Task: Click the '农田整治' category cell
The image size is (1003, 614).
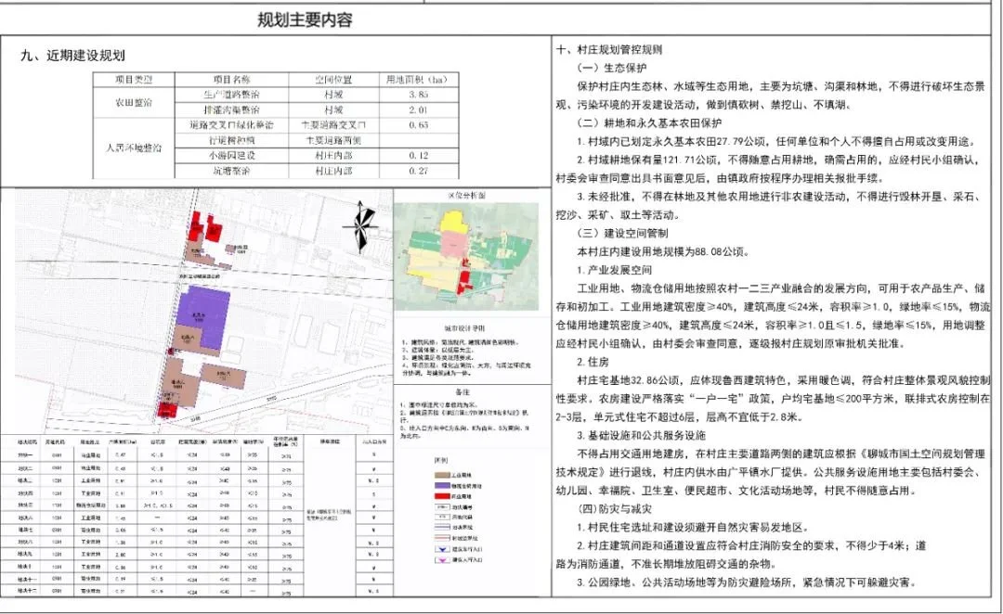Action: click(x=134, y=102)
